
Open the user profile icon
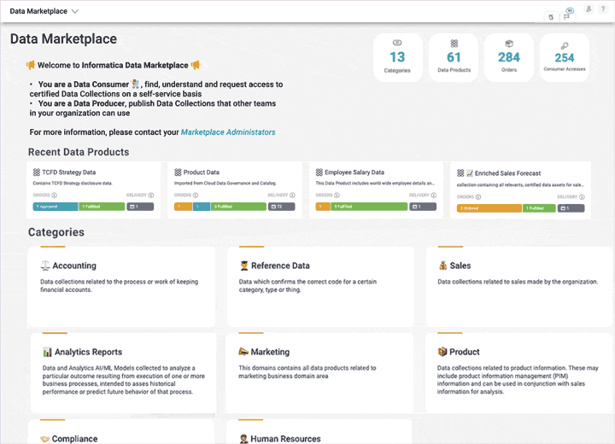point(589,9)
